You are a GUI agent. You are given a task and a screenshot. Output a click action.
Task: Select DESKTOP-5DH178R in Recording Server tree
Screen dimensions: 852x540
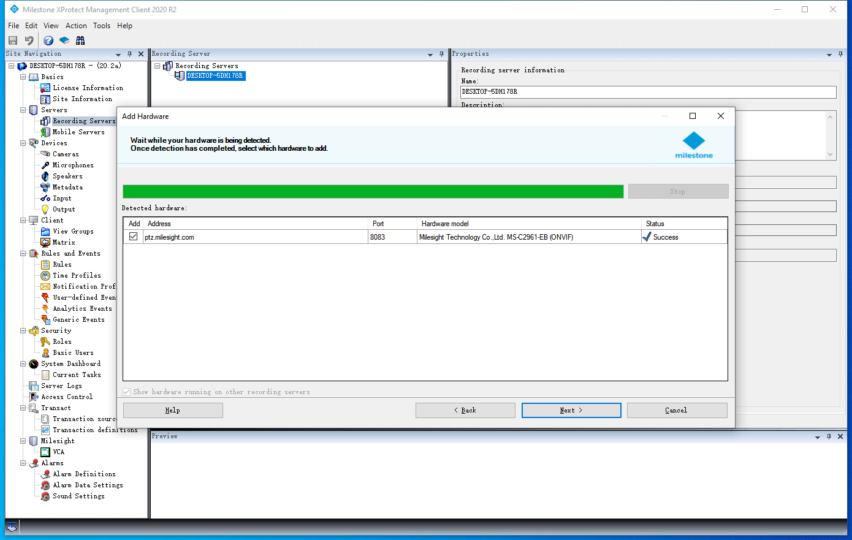pos(215,76)
